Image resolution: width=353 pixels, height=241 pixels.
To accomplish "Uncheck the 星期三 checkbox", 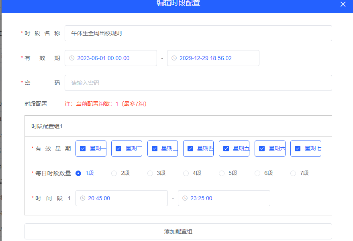I will [x=155, y=149].
